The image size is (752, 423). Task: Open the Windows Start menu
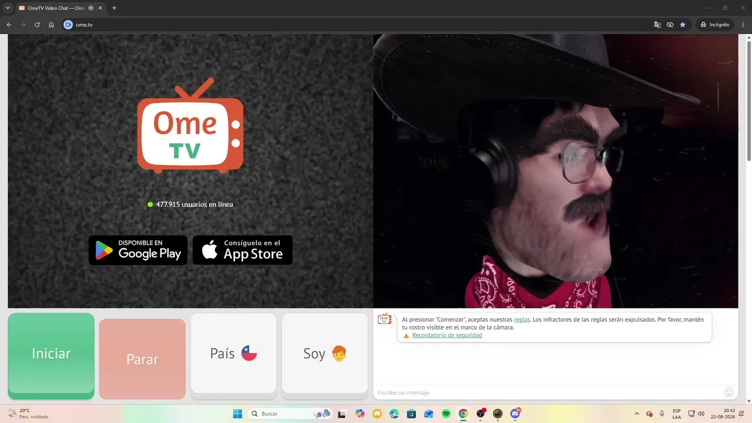(237, 414)
